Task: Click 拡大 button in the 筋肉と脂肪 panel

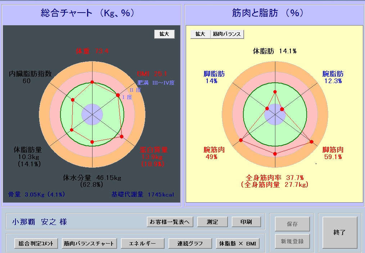Action: (200, 34)
